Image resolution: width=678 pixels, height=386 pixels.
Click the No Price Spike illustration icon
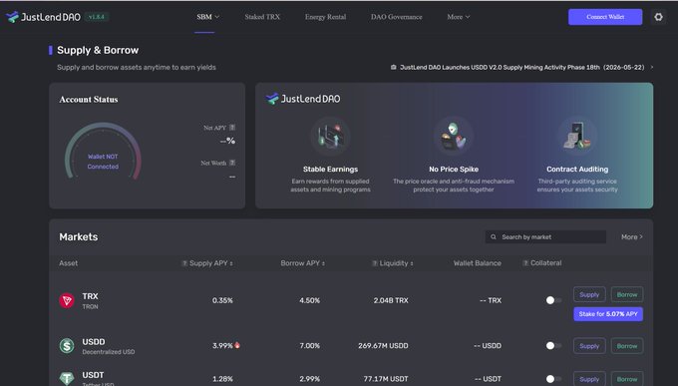[x=453, y=137]
